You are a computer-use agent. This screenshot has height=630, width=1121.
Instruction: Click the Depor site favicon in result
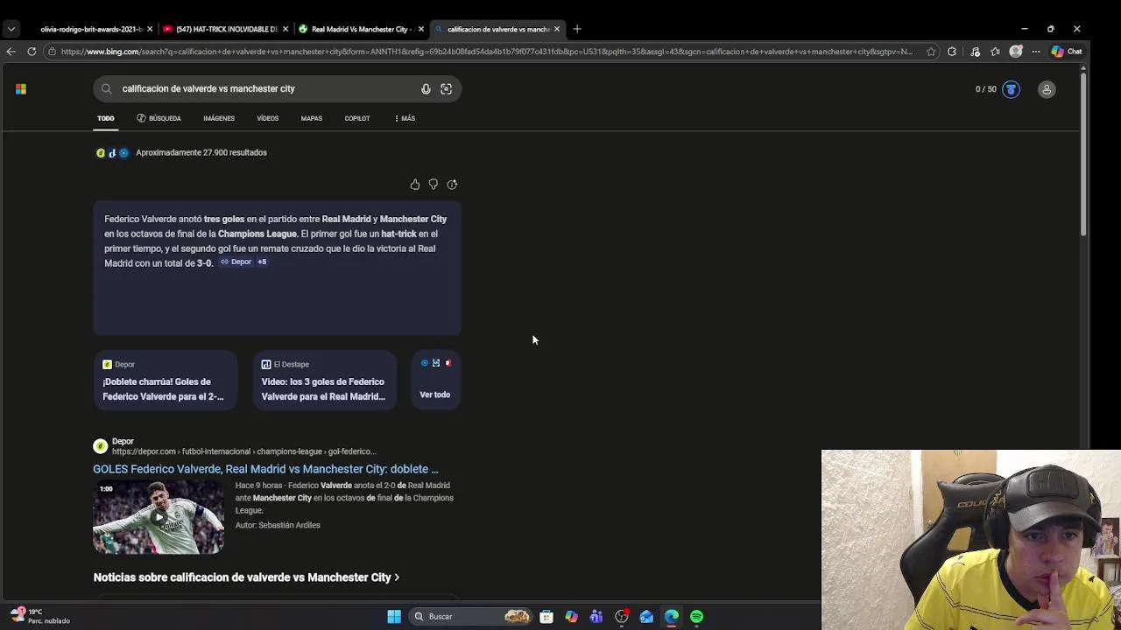point(100,446)
